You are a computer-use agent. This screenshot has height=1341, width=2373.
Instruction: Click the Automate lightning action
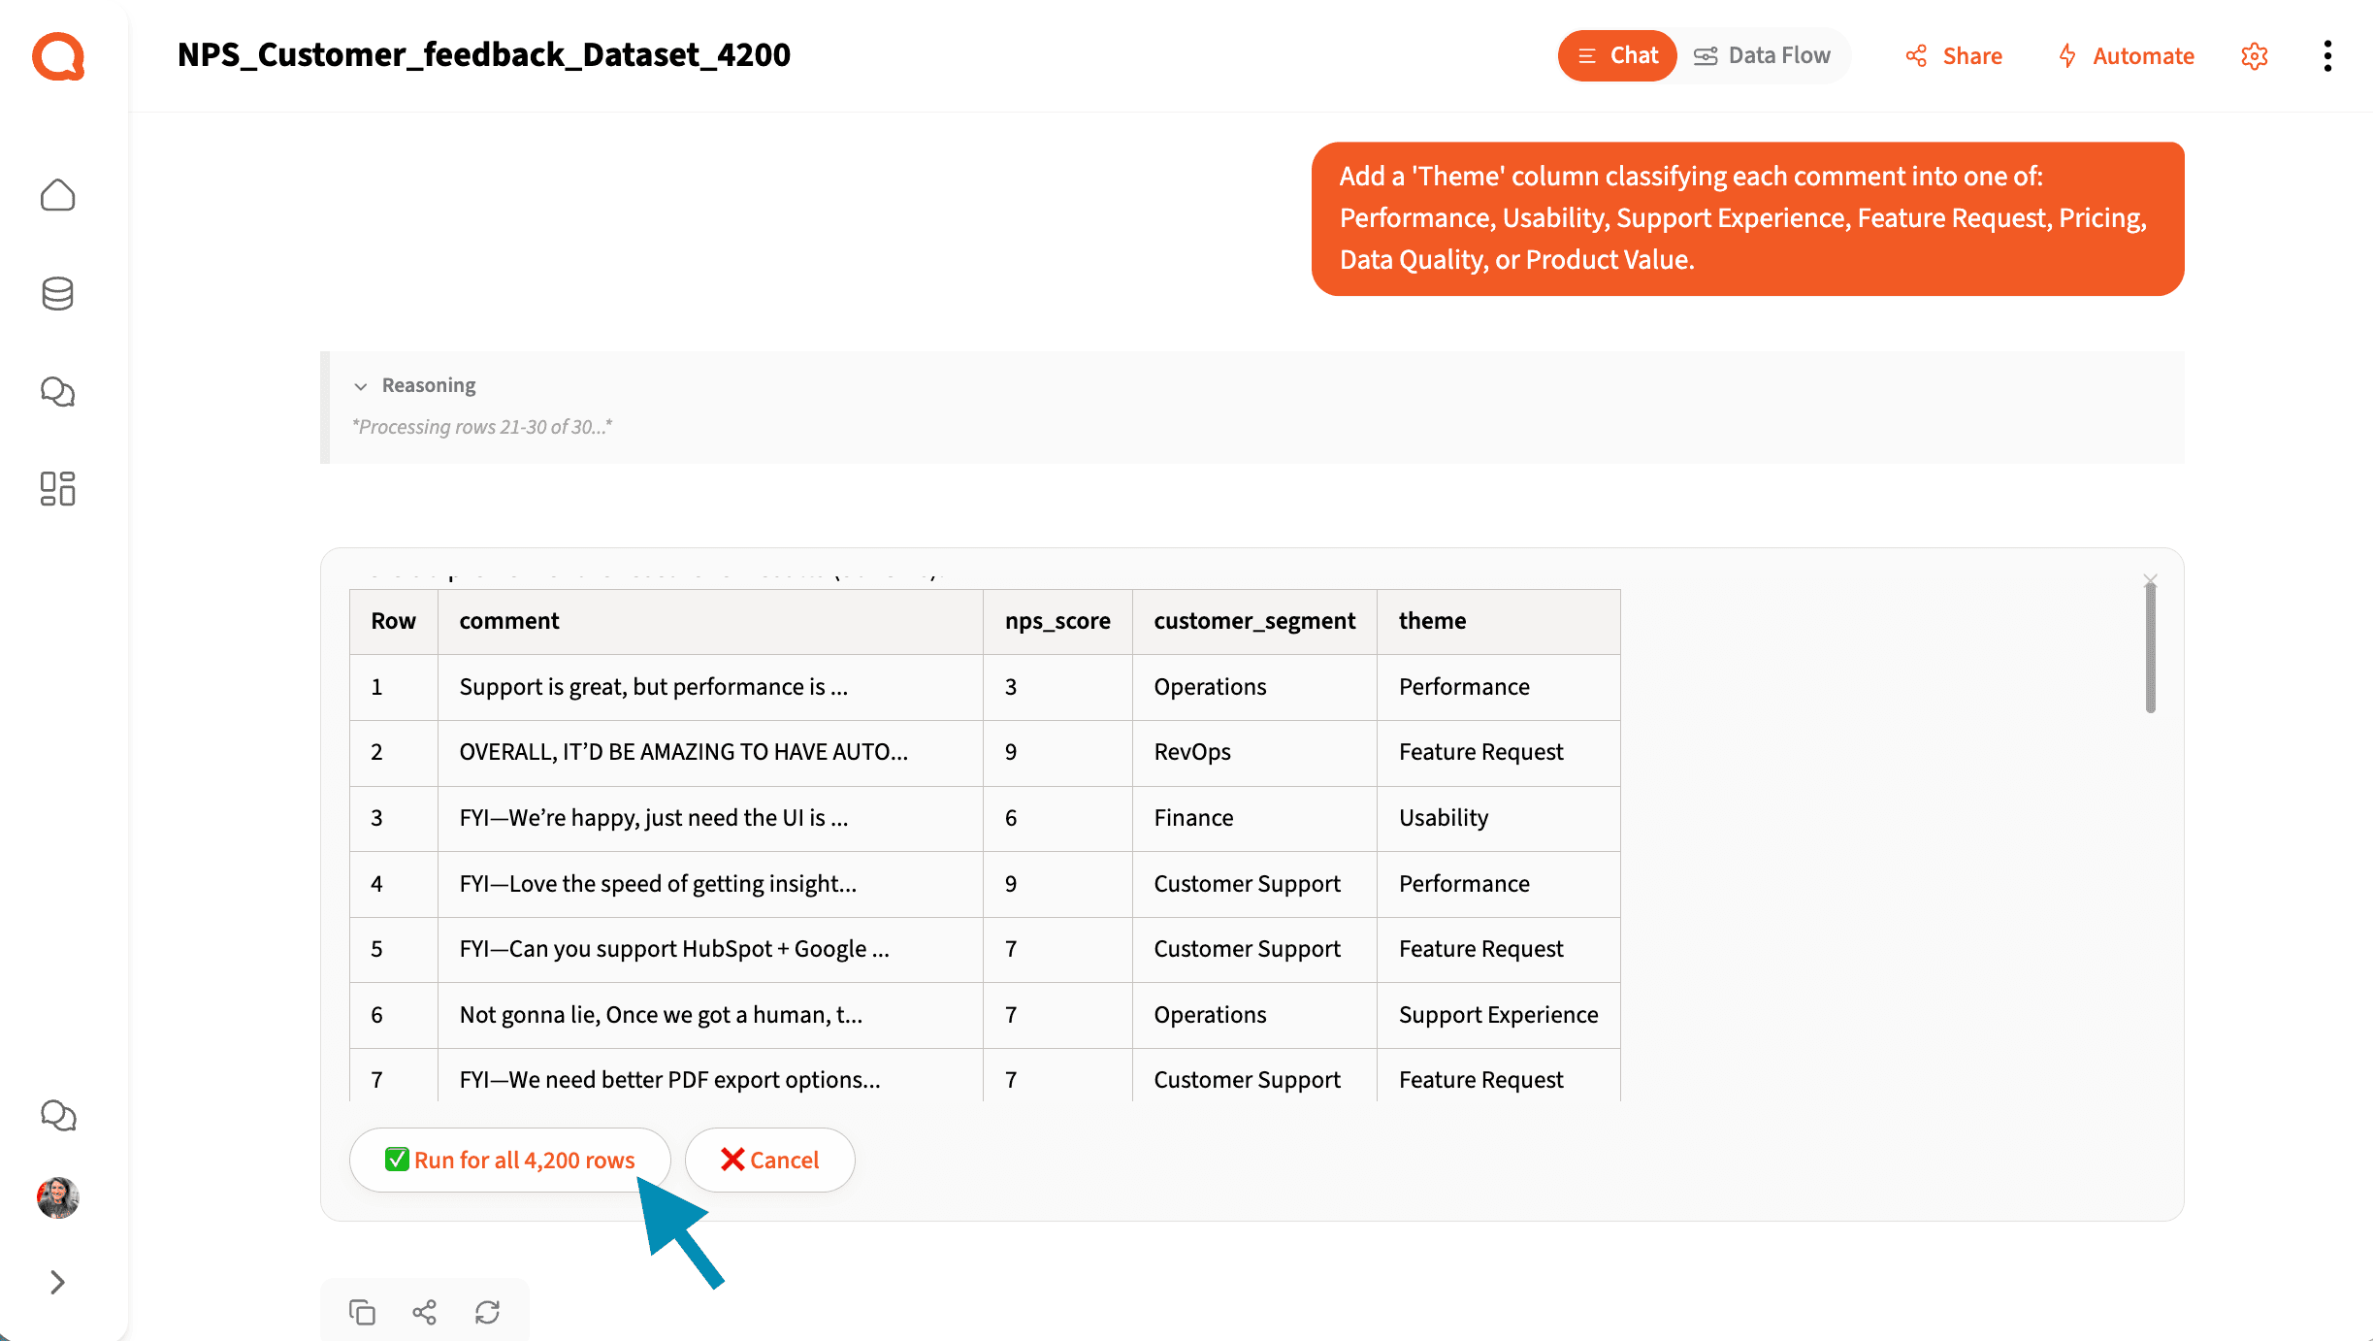[x=2125, y=55]
